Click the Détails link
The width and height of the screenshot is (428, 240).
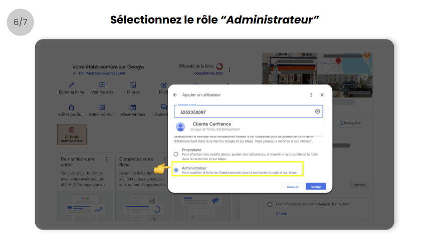point(282,213)
